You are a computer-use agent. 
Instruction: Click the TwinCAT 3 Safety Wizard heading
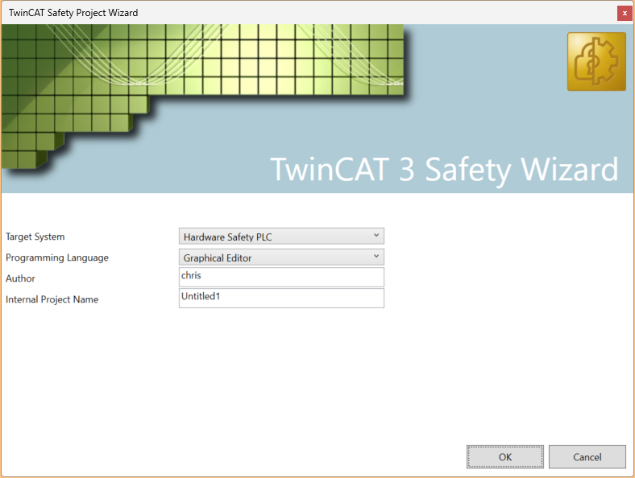pos(444,170)
